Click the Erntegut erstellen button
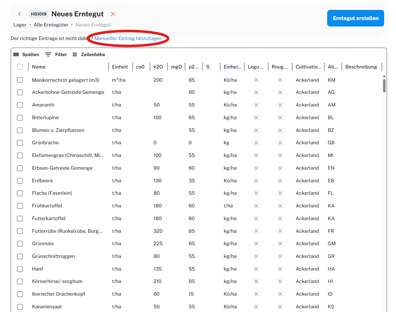The image size is (396, 312). 355,18
